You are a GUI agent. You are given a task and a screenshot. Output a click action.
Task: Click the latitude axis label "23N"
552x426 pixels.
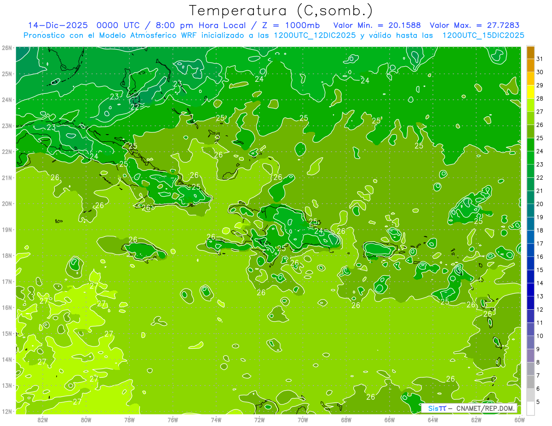pyautogui.click(x=7, y=125)
